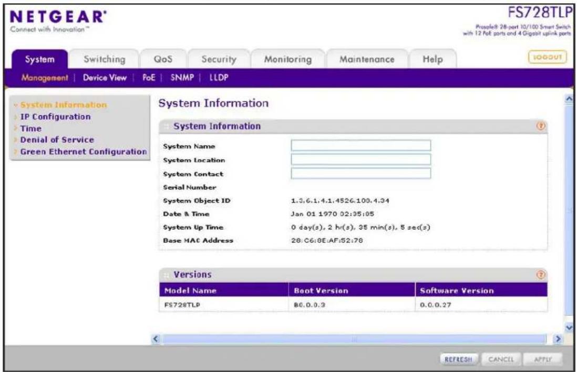The height and width of the screenshot is (372, 577).
Task: Open the Maintenance tab
Action: pyautogui.click(x=366, y=59)
